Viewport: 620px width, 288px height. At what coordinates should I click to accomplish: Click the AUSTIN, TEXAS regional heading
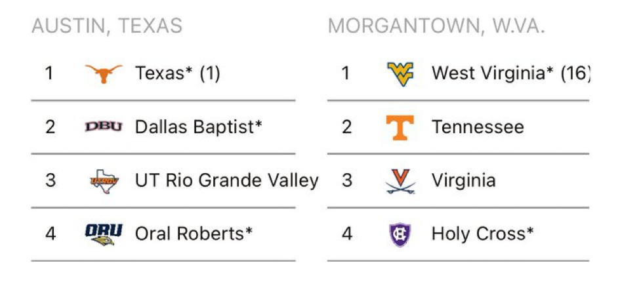107,26
